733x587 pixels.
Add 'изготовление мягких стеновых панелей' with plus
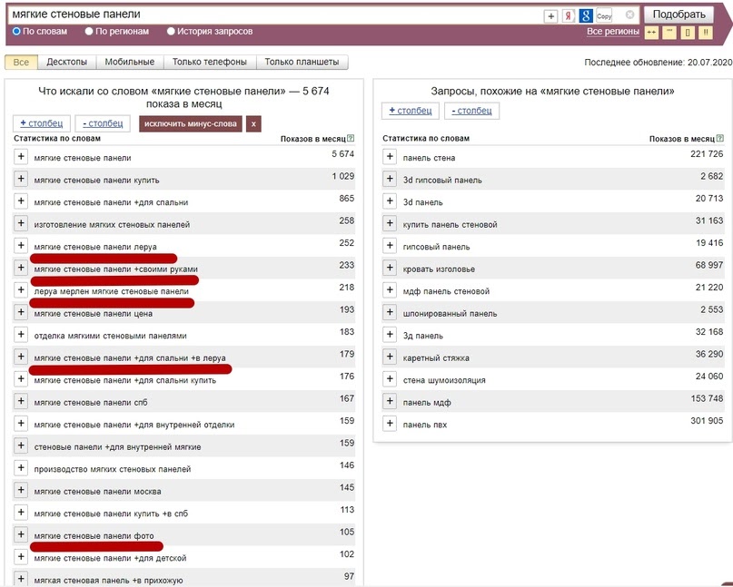pyautogui.click(x=21, y=223)
